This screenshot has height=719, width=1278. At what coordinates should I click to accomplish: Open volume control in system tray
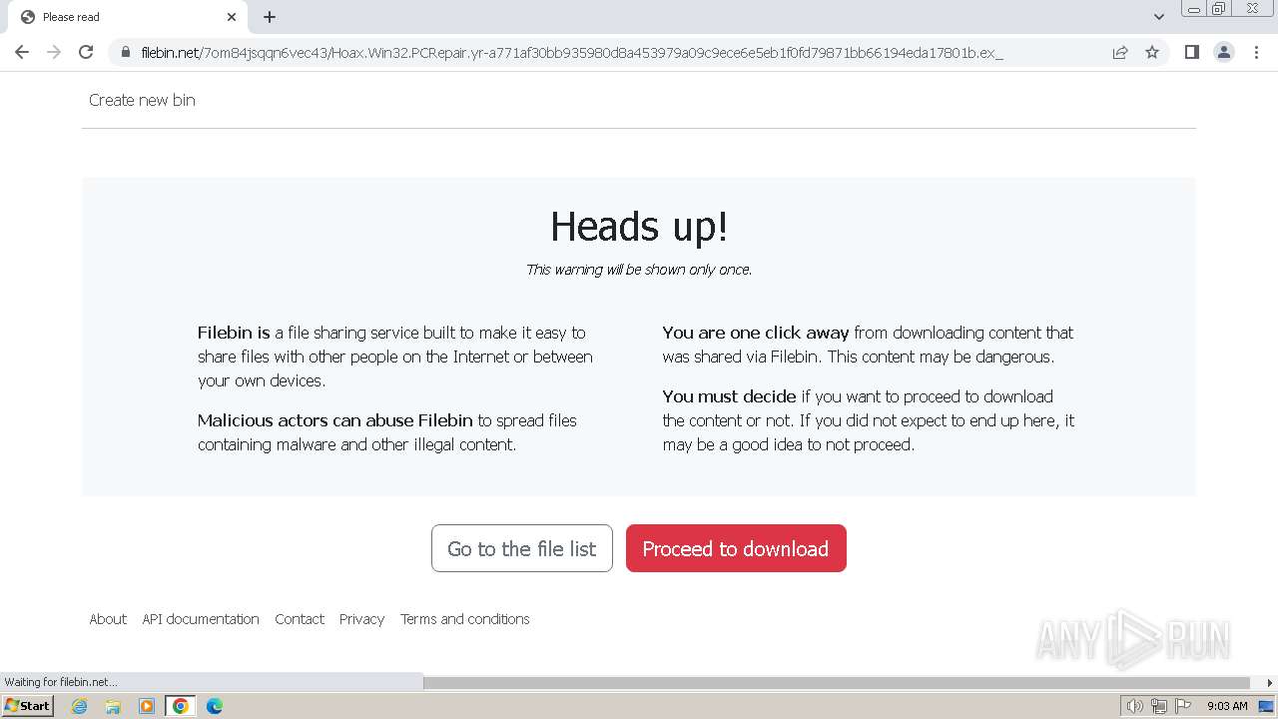(x=1135, y=706)
